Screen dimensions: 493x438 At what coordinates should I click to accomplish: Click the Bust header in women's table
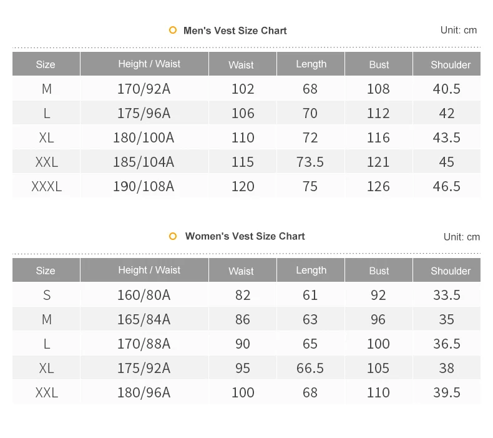(x=379, y=270)
